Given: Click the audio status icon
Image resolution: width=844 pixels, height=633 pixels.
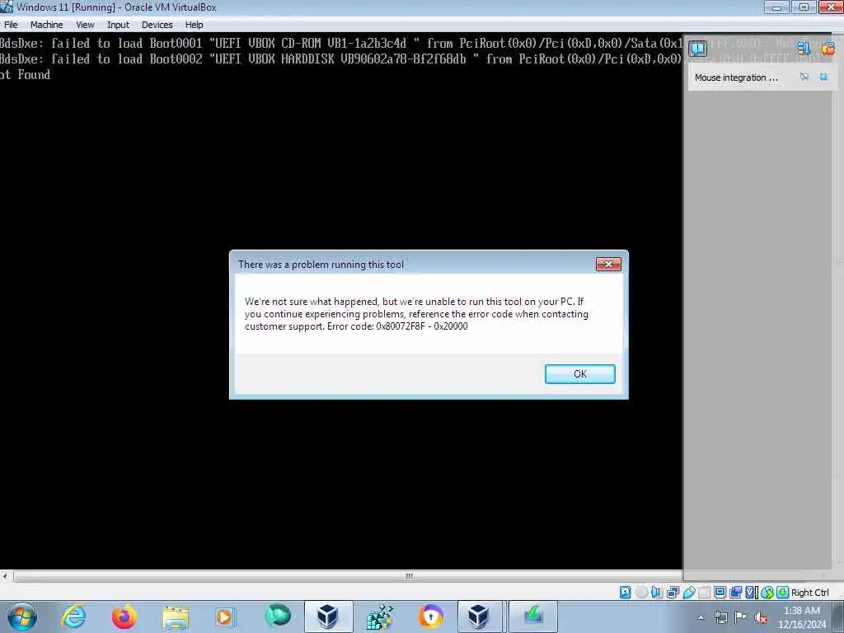Looking at the screenshot, I should [657, 593].
